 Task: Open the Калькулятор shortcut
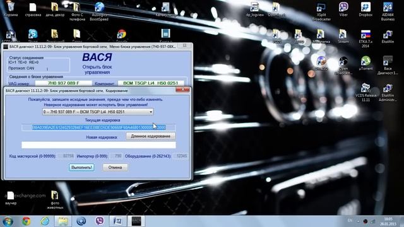[x=166, y=9]
